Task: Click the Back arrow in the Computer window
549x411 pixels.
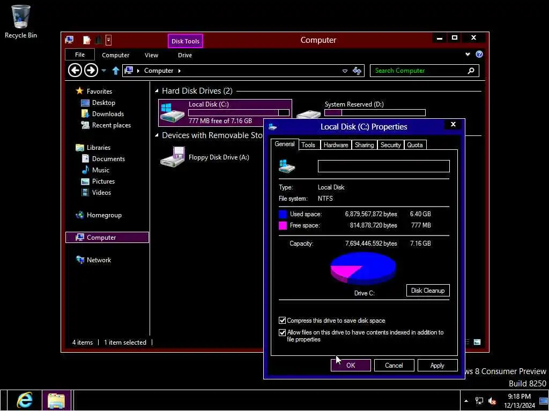Action: click(75, 70)
